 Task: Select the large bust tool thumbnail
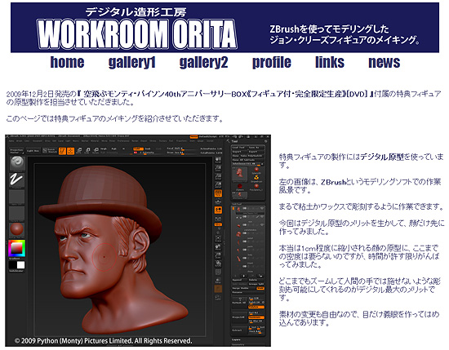coord(240,174)
